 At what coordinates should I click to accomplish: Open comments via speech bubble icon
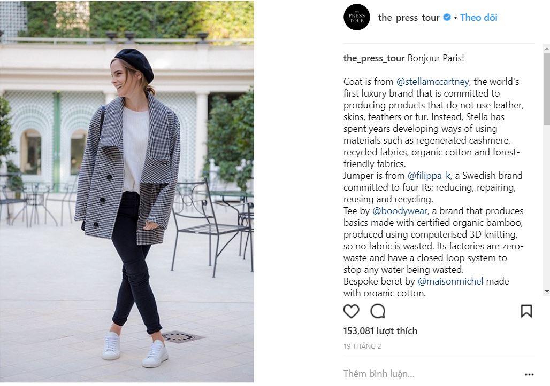click(378, 311)
